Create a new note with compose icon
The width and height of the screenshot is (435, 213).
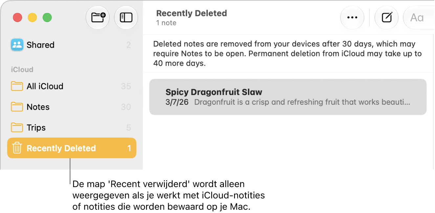tap(387, 17)
